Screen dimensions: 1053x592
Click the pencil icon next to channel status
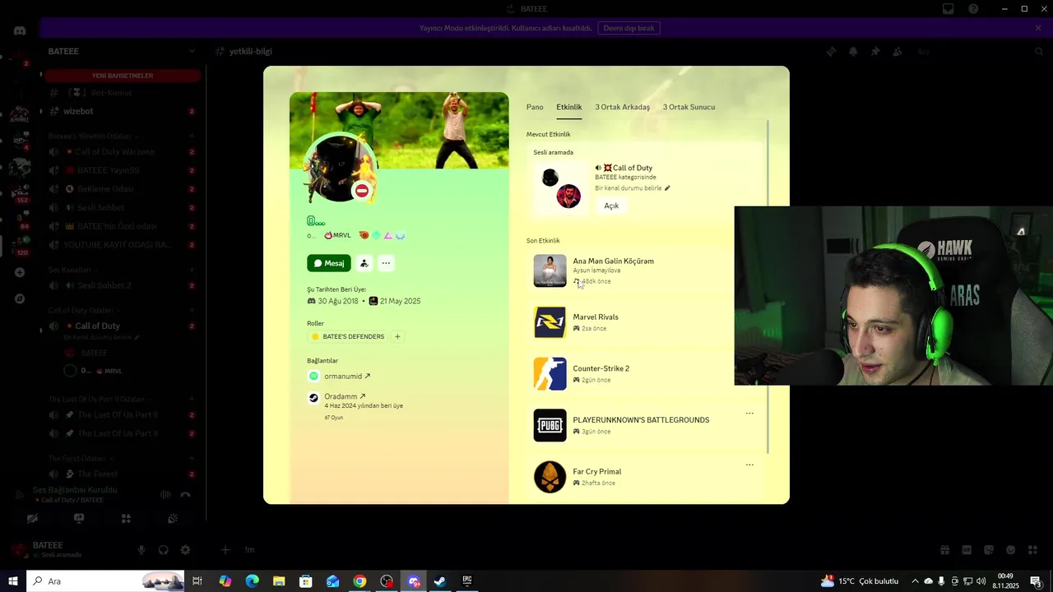tap(667, 188)
